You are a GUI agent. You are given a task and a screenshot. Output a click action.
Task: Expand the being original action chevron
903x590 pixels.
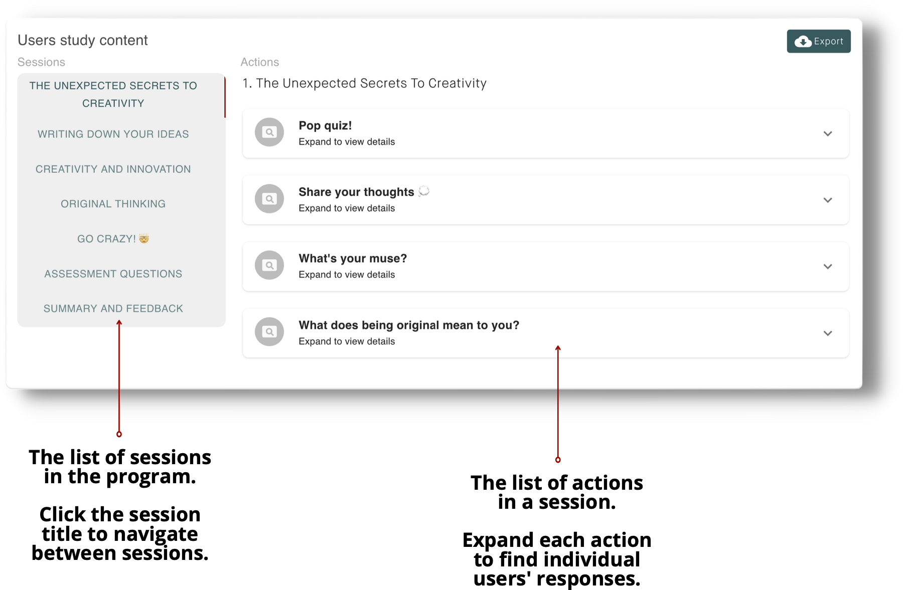click(x=828, y=333)
